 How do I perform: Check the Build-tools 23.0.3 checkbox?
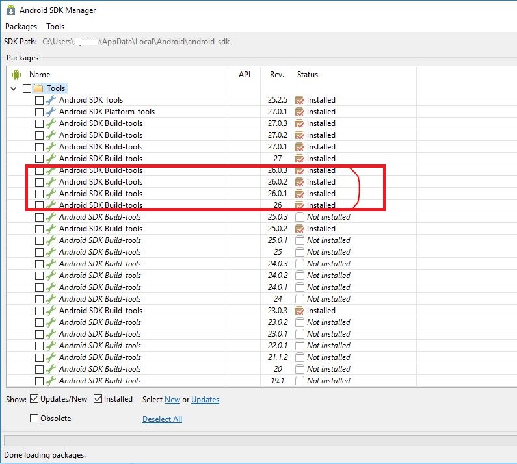[x=39, y=311]
